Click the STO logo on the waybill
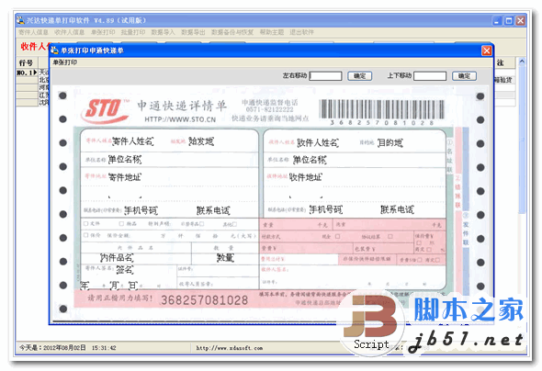The image size is (542, 371). [x=106, y=110]
